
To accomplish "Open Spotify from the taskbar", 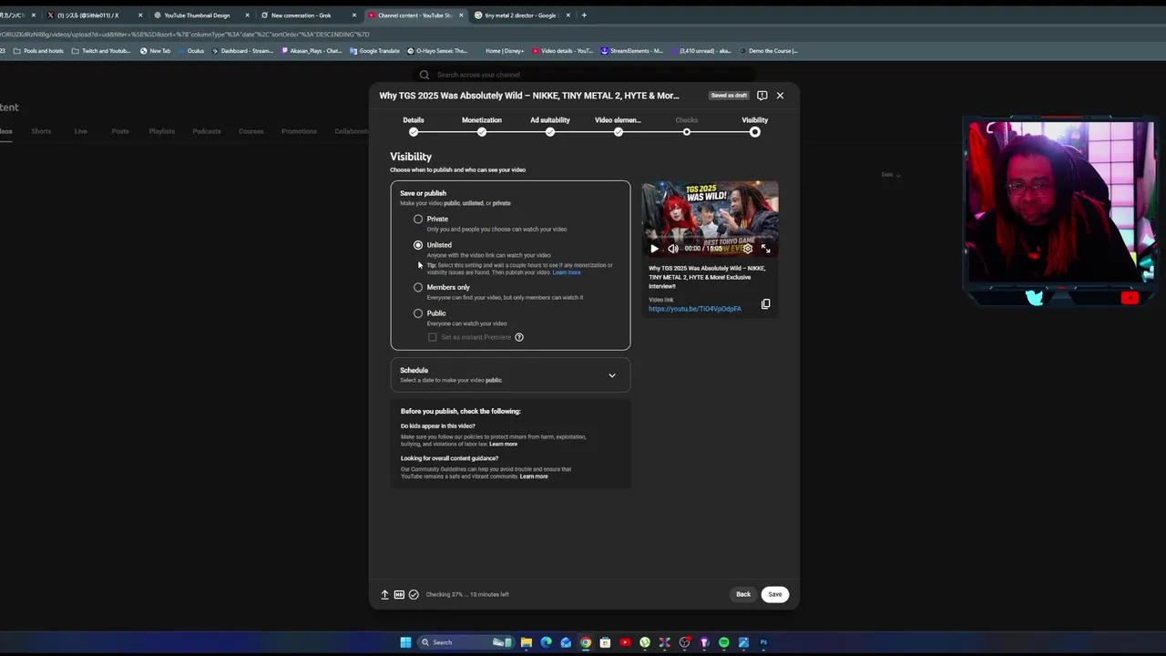I will click(x=724, y=642).
